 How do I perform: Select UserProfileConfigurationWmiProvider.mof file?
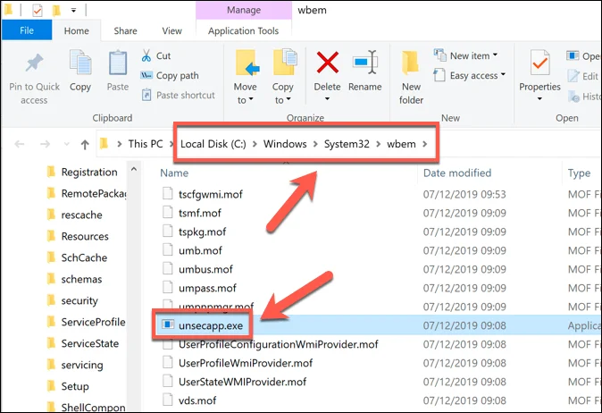271,344
